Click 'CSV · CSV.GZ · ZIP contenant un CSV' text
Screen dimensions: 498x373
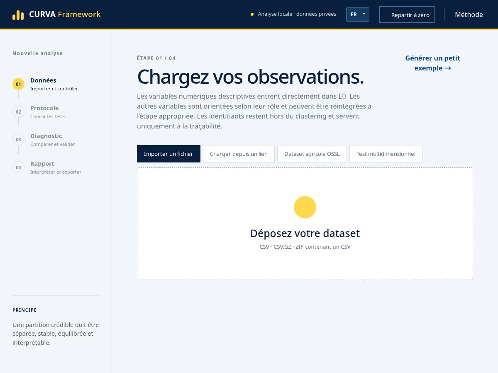coord(305,247)
